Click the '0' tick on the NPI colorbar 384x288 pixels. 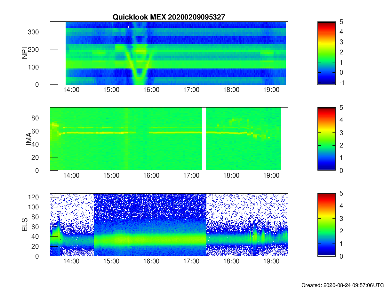tap(341, 72)
